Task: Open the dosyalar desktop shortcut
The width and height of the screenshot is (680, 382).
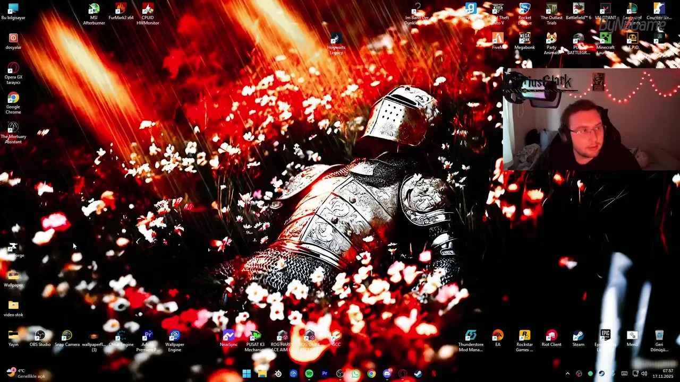Action: click(13, 41)
